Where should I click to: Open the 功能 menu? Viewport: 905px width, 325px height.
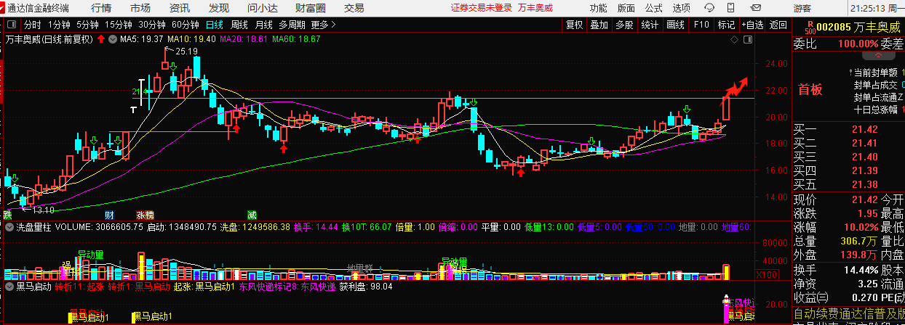pos(598,8)
